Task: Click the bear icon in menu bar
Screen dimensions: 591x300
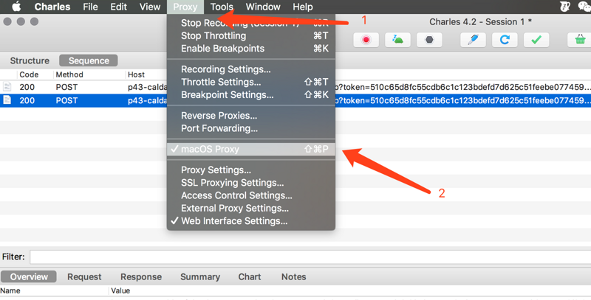Action: pos(564,7)
